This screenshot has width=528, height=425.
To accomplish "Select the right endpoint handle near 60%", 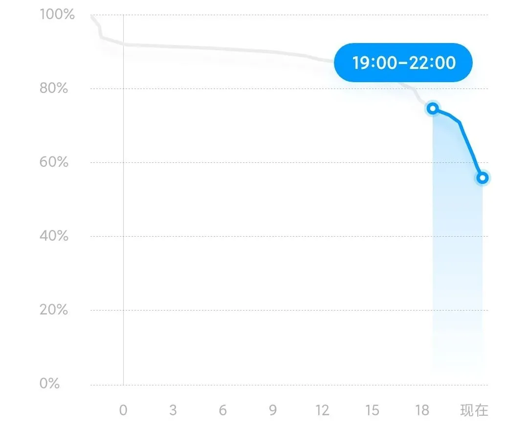I will tap(482, 178).
